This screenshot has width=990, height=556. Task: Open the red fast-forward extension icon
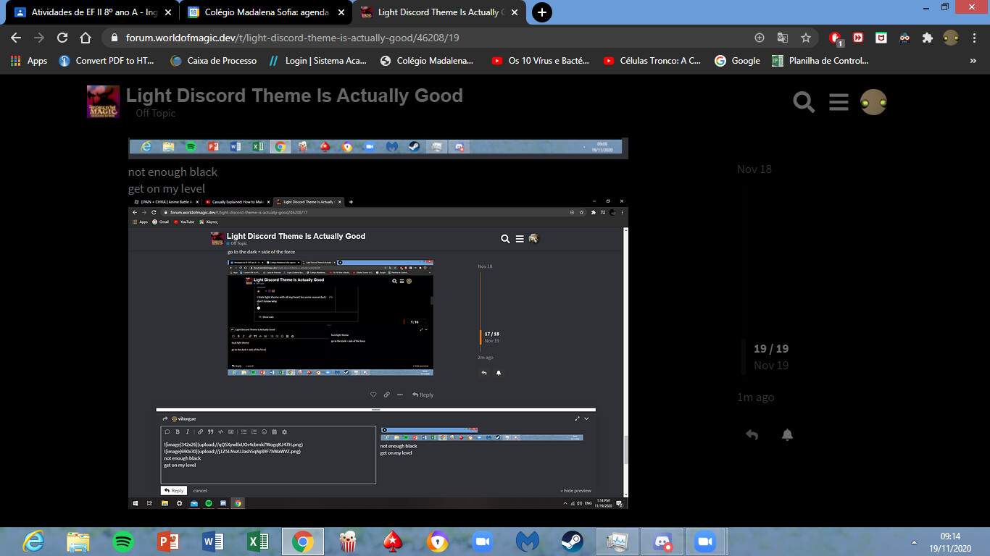point(858,38)
